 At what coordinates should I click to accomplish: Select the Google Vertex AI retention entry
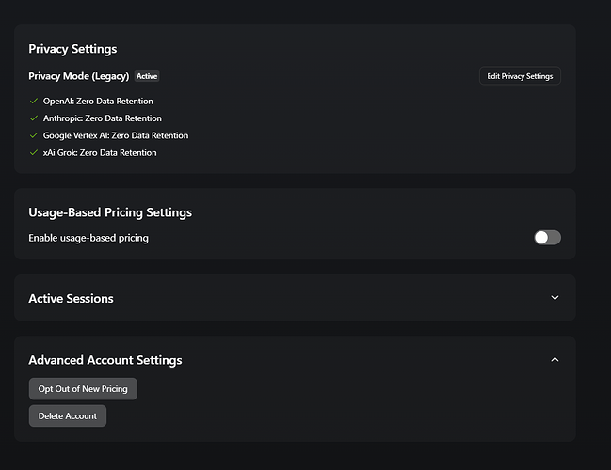click(x=116, y=135)
